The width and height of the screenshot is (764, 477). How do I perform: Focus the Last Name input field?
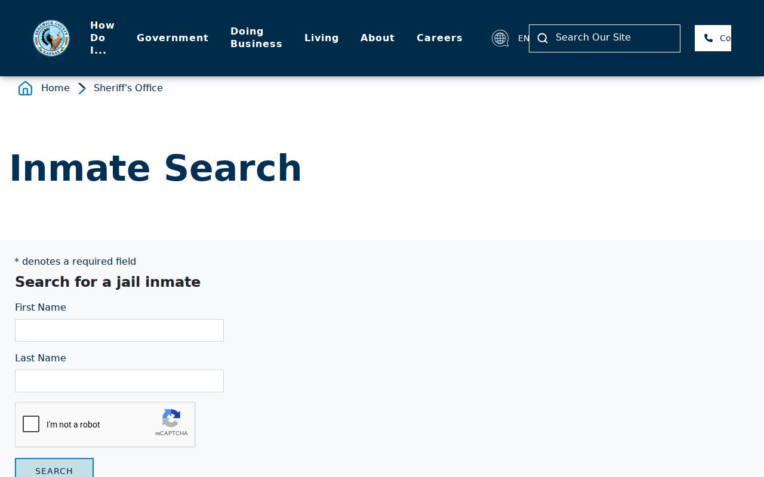pos(119,381)
